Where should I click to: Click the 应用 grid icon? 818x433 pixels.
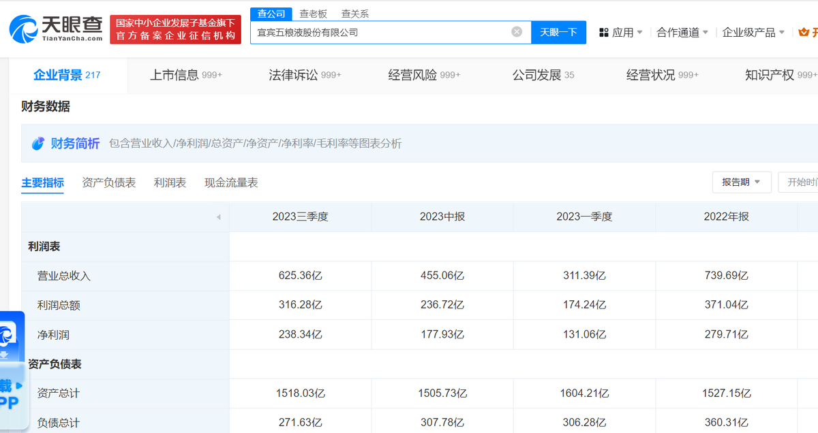tap(603, 33)
